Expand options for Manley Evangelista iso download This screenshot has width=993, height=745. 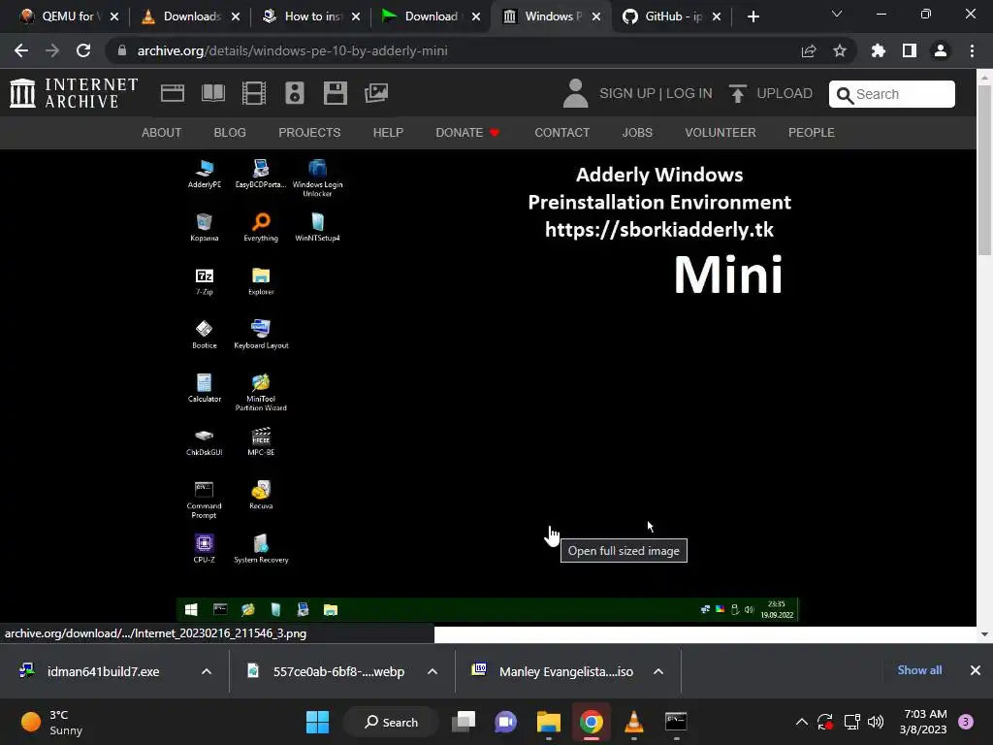tap(658, 671)
